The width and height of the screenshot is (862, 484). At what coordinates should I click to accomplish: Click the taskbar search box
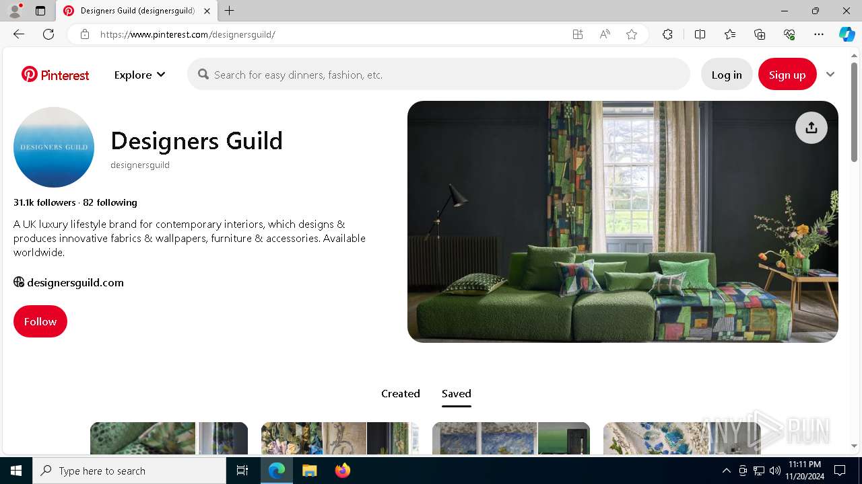[129, 471]
